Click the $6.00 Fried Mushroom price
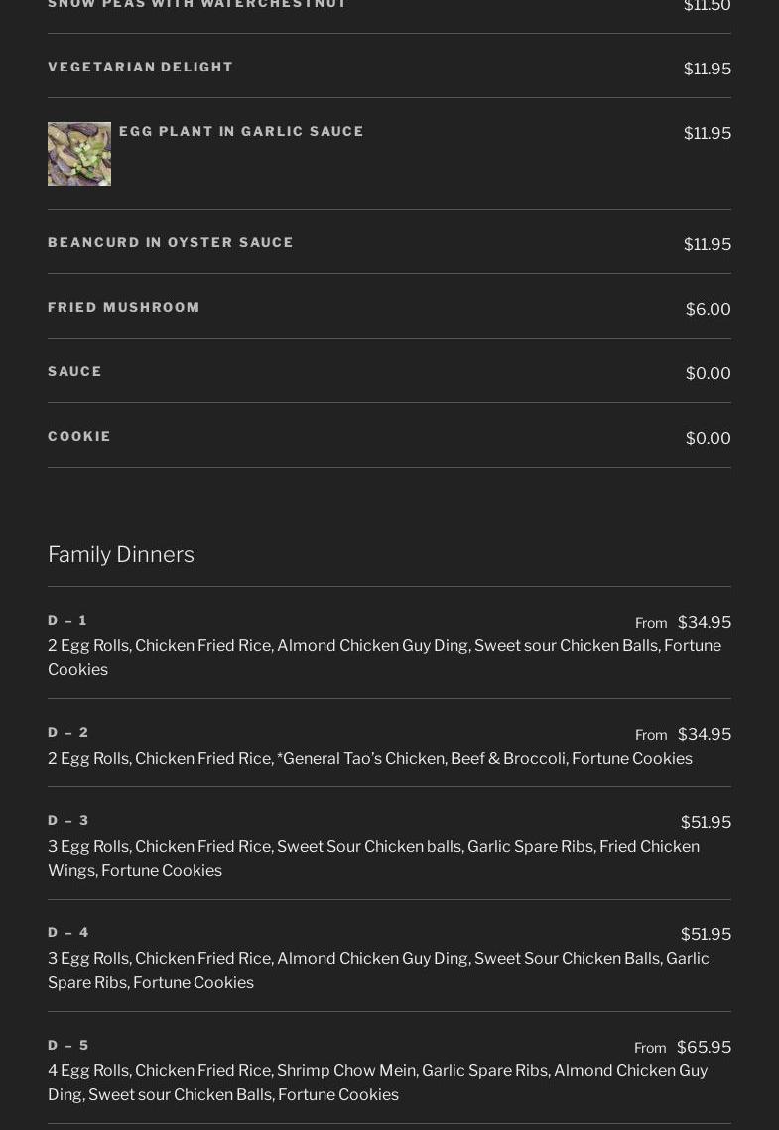Image resolution: width=779 pixels, height=1130 pixels. click(x=708, y=309)
